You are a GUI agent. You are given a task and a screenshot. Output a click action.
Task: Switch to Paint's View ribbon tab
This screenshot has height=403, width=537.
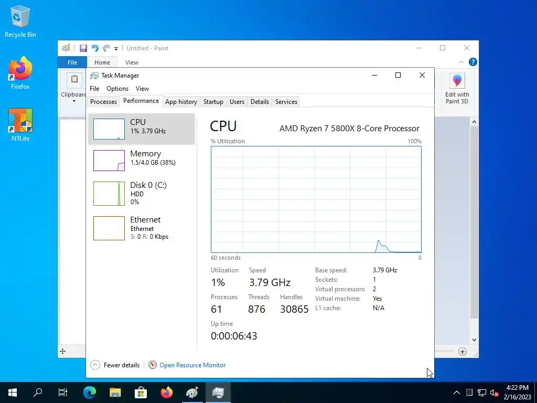click(132, 62)
